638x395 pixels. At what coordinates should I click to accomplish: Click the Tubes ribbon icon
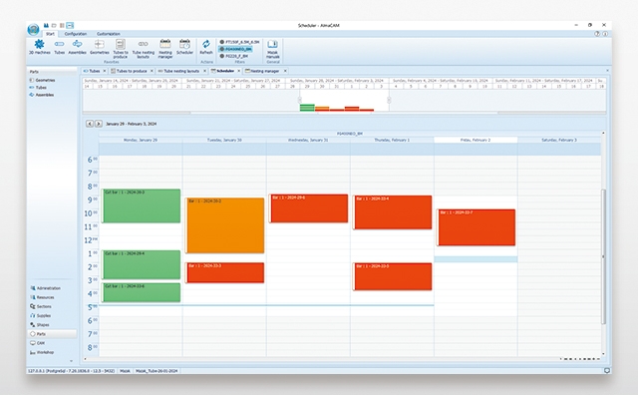click(x=60, y=47)
